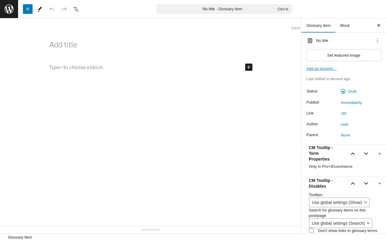This screenshot has width=386, height=241.
Task: Open the command palette search bar
Action: [x=224, y=9]
